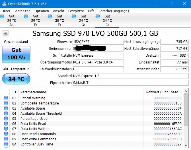Select drive D: status icon

pyautogui.click(x=2, y=16)
